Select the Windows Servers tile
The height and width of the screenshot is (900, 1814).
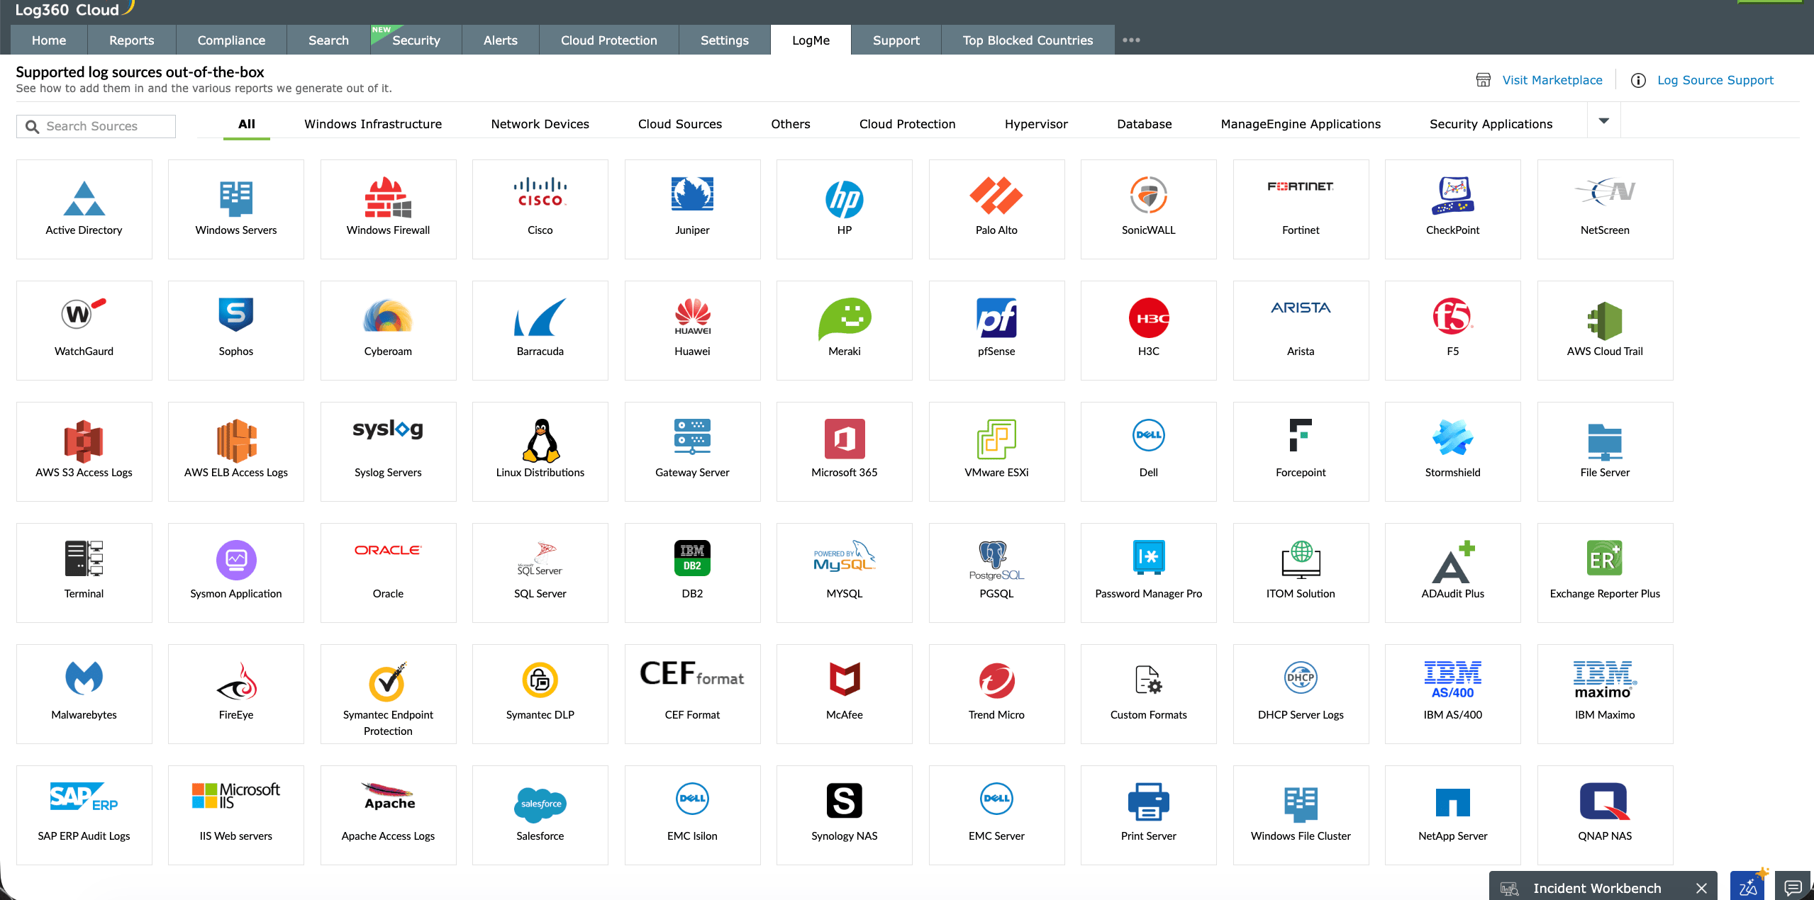(236, 209)
